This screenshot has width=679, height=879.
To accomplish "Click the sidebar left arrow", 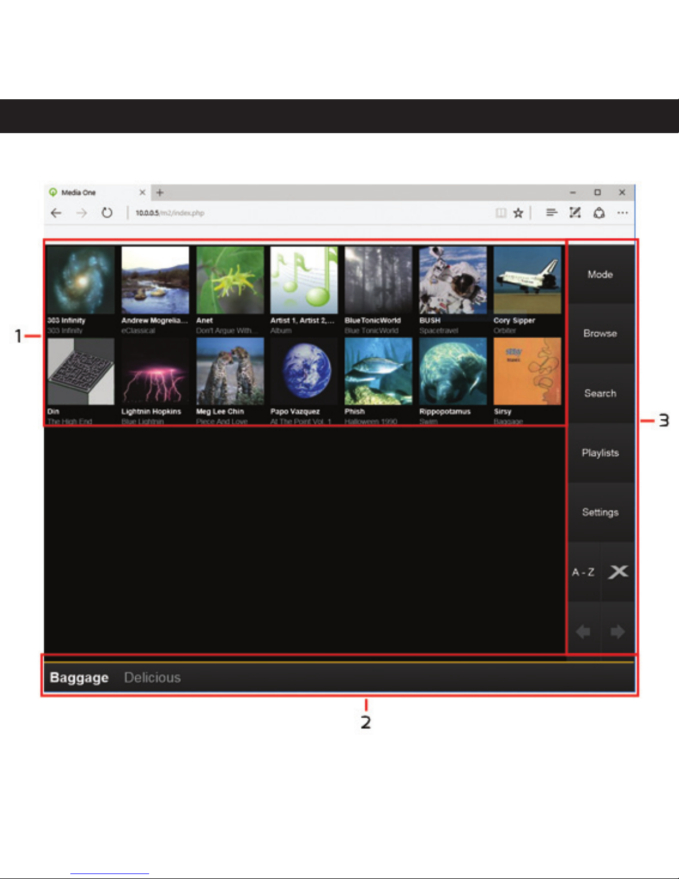I will tap(584, 632).
